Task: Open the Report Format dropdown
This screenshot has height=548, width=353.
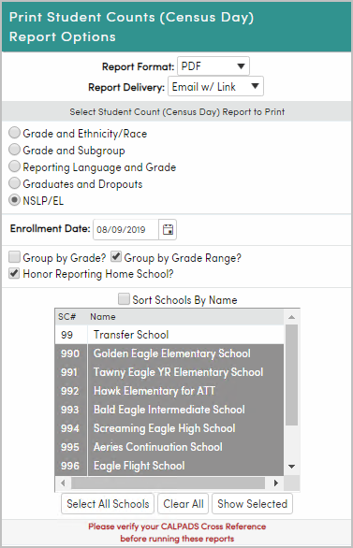Action: [x=213, y=66]
